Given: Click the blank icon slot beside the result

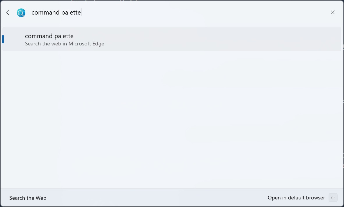Looking at the screenshot, I should click(x=15, y=39).
